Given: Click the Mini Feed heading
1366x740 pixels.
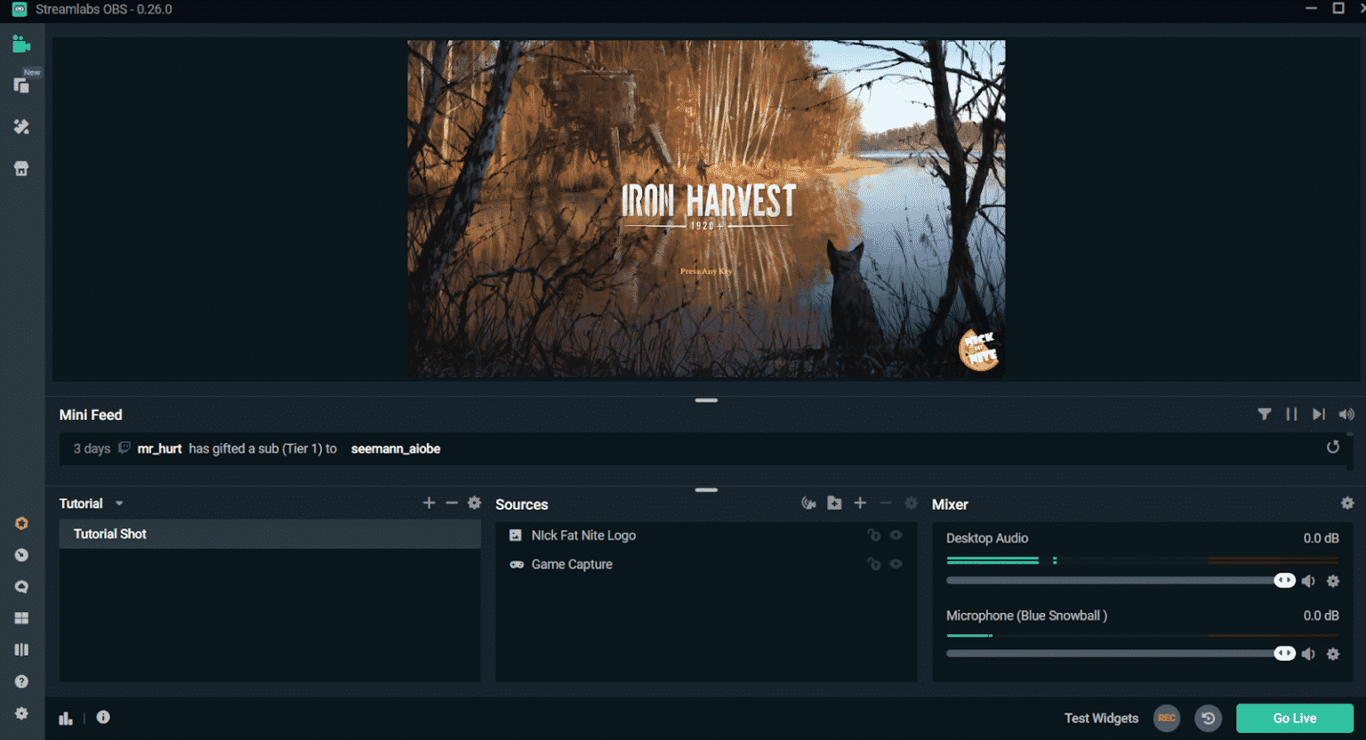Looking at the screenshot, I should click(91, 414).
